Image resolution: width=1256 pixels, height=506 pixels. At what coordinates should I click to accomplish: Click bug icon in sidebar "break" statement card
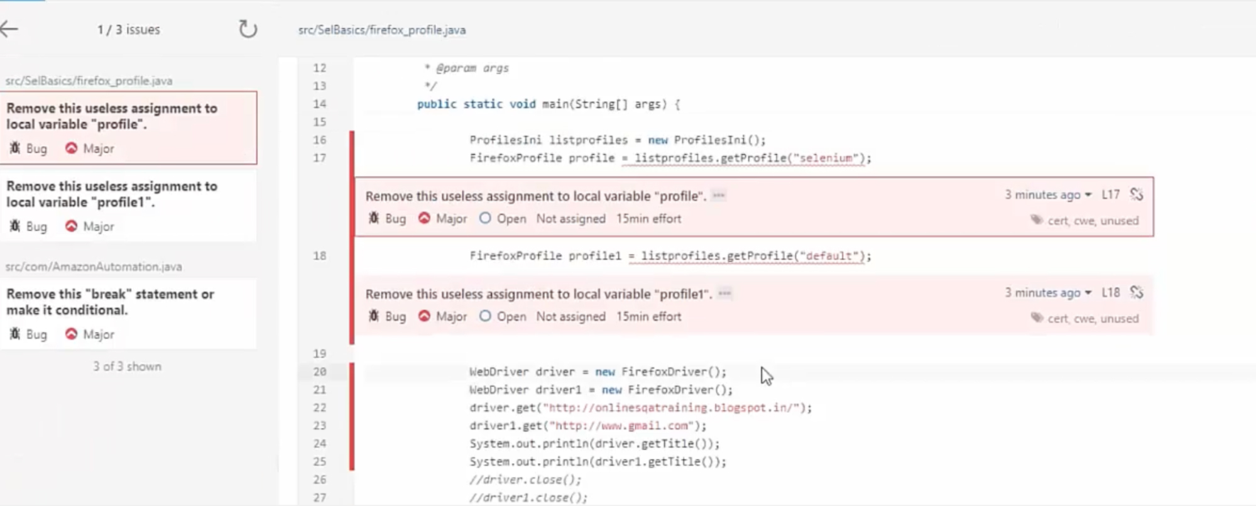tap(15, 334)
